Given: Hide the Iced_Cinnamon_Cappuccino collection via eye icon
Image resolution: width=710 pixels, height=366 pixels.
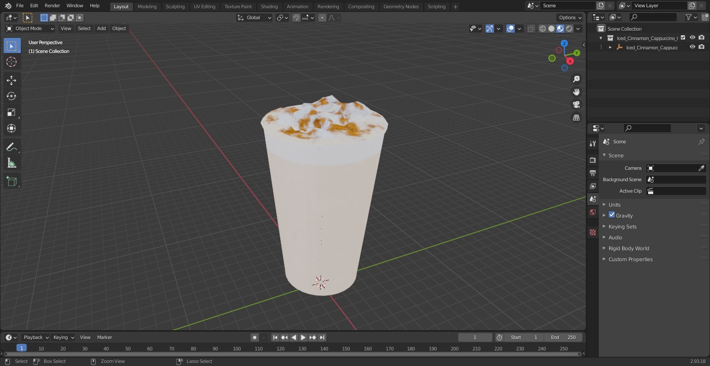Looking at the screenshot, I should pyautogui.click(x=692, y=37).
